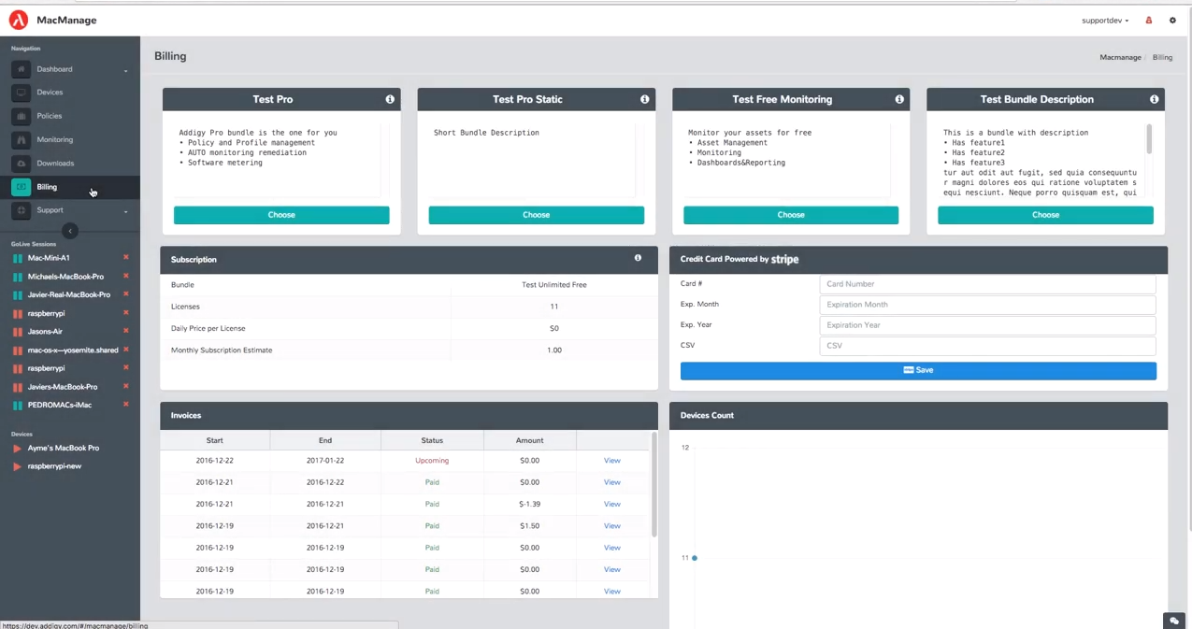1192x629 pixels.
Task: Click the Test Unlimited Free bundle value
Action: 554,285
